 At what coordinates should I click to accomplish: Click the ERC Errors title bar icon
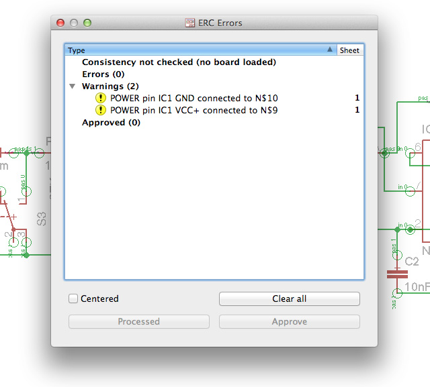[x=190, y=23]
